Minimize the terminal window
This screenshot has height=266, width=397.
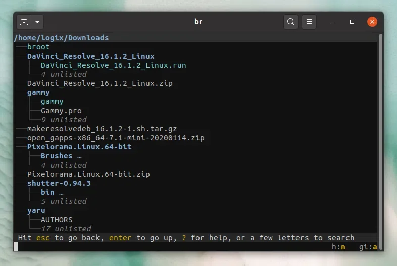(332, 22)
